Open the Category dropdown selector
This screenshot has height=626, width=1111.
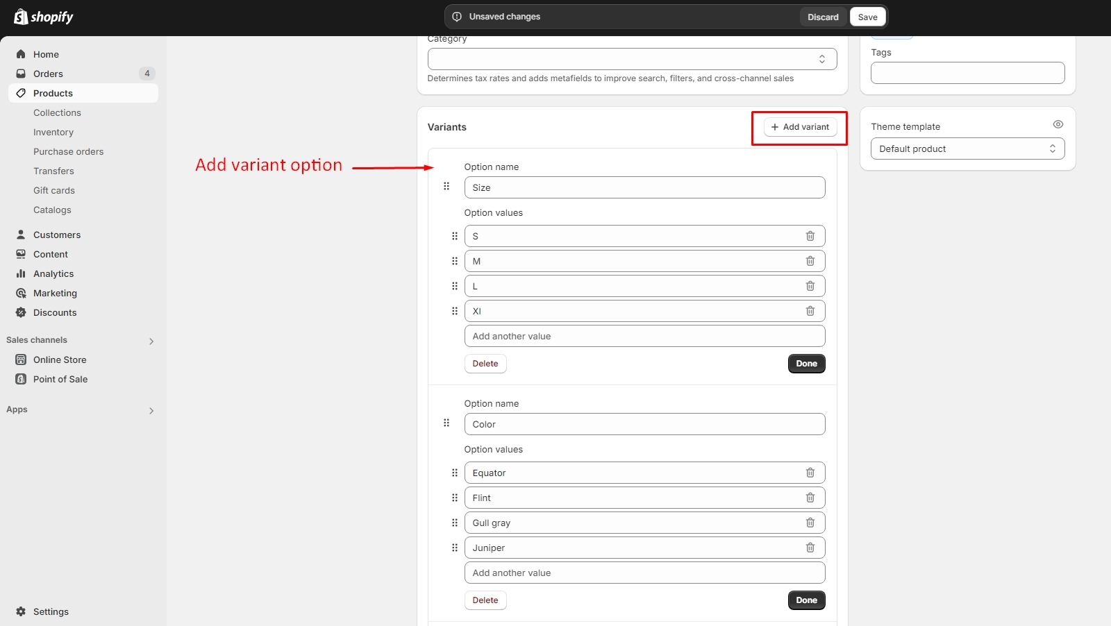tap(632, 59)
